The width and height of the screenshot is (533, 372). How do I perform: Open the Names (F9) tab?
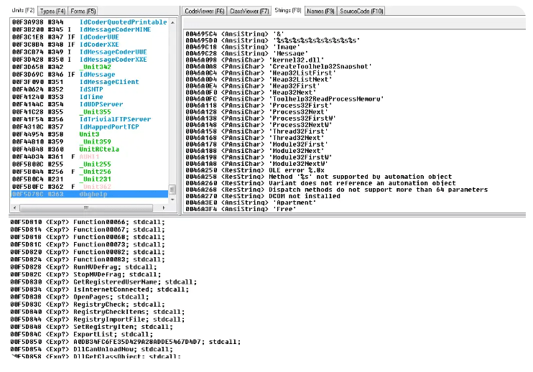tap(320, 11)
